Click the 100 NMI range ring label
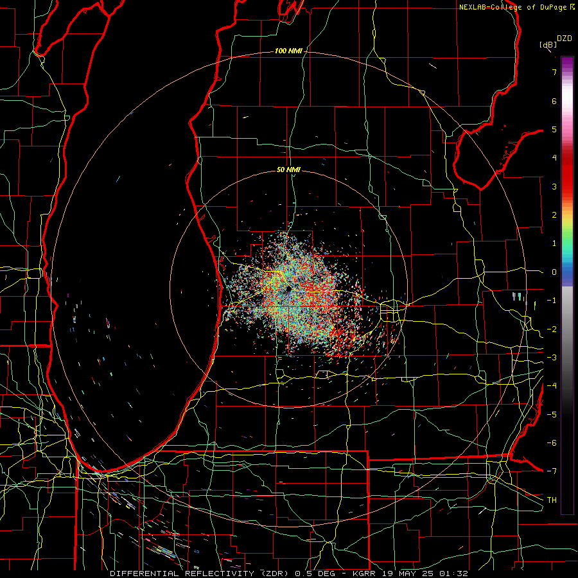The width and height of the screenshot is (578, 578). [288, 51]
